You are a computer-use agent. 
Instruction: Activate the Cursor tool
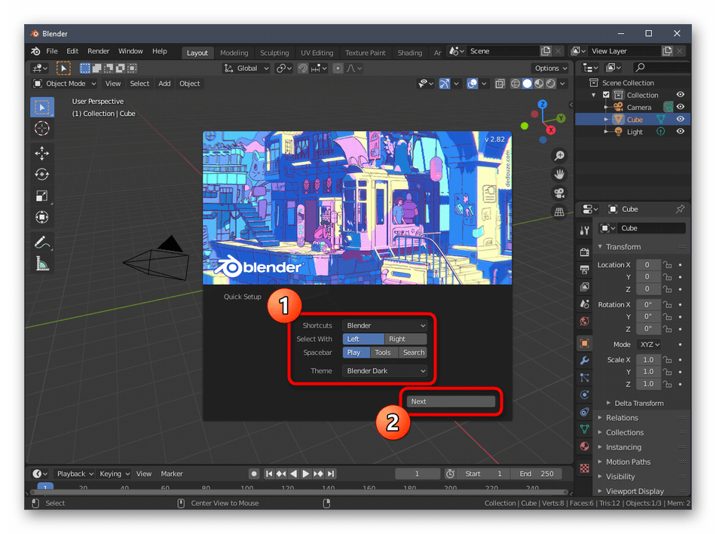(x=42, y=128)
